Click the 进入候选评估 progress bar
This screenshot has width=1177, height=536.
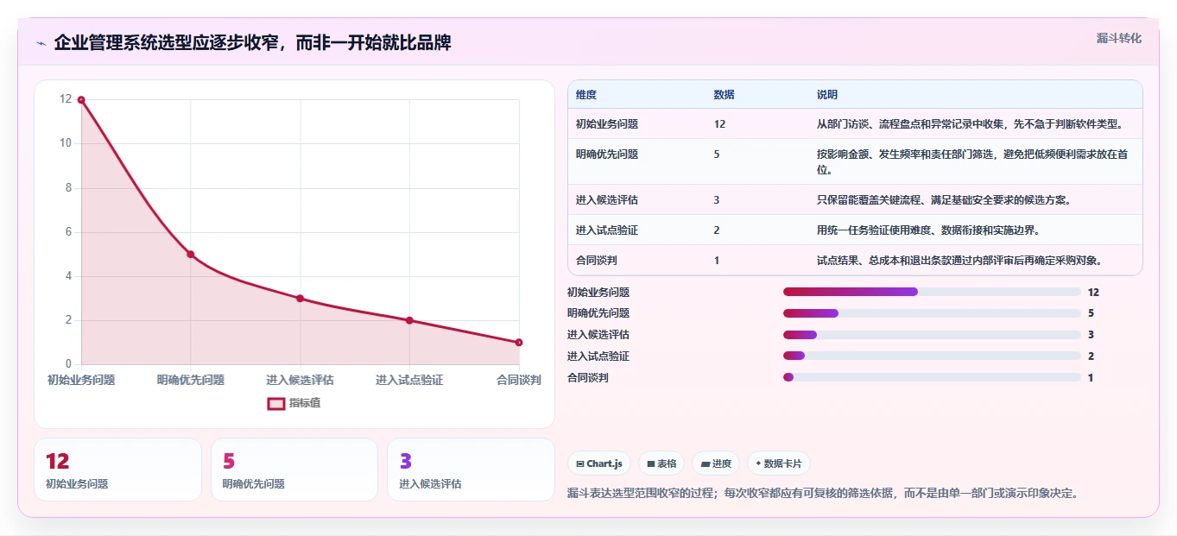[932, 335]
